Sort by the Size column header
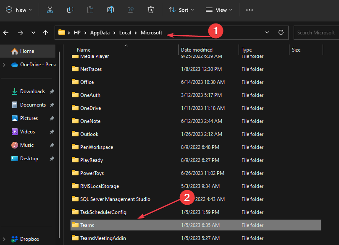Image resolution: width=339 pixels, height=245 pixels. click(x=296, y=50)
